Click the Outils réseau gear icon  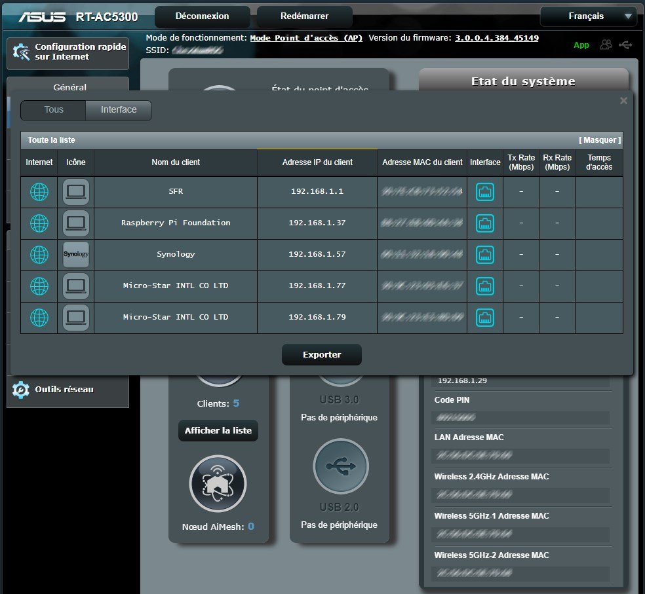click(21, 390)
